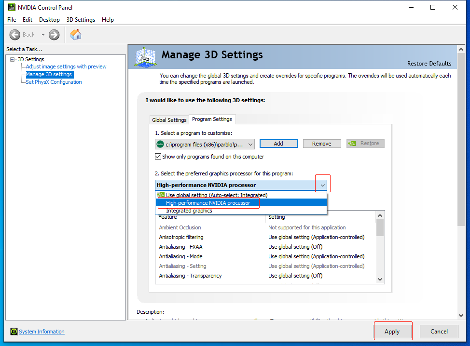Click the Ambient Occlusion feature row

(265, 227)
